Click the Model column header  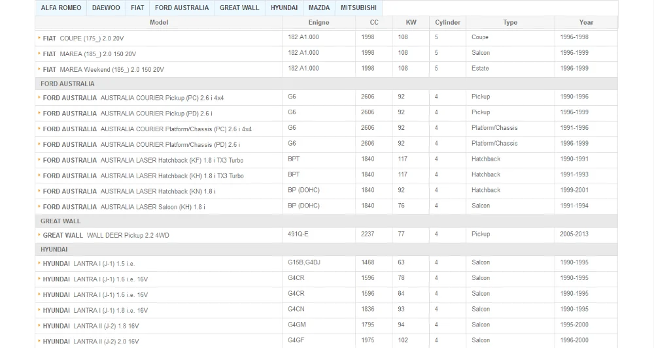point(159,22)
